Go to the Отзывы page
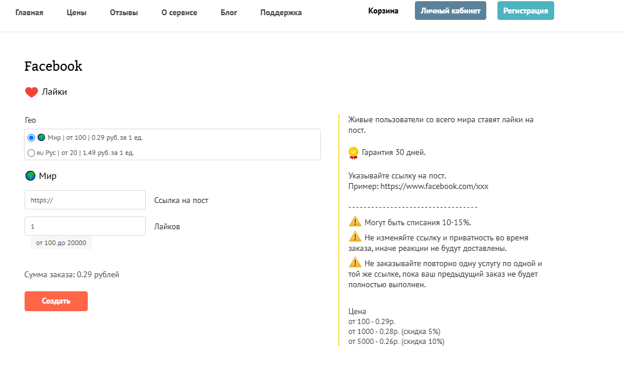625x365 pixels. [124, 13]
